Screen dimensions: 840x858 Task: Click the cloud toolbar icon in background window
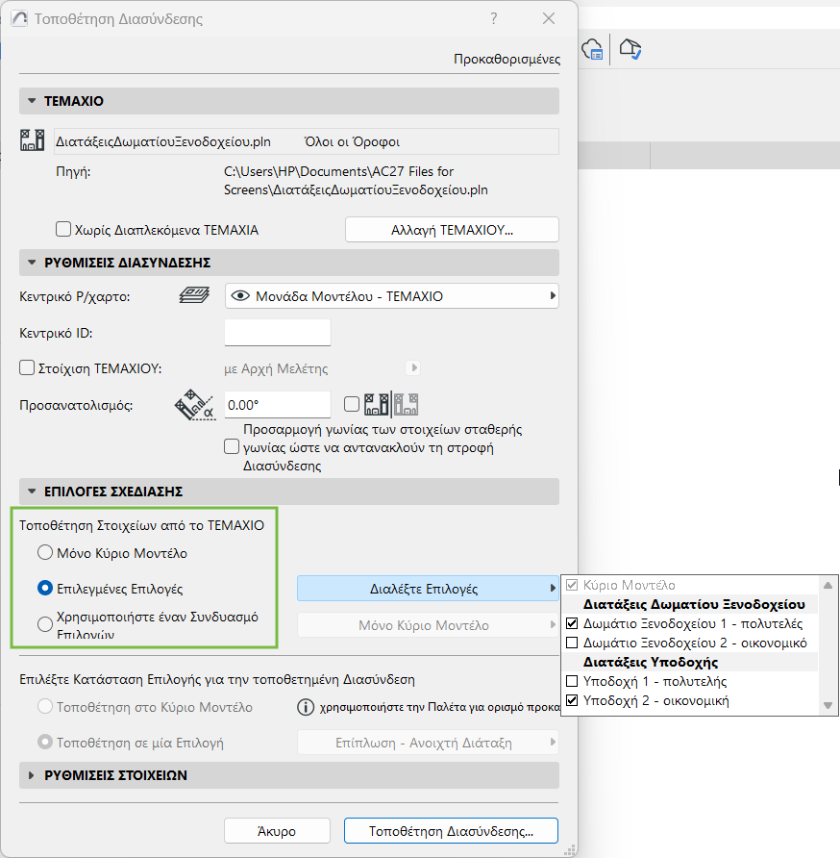click(x=592, y=49)
